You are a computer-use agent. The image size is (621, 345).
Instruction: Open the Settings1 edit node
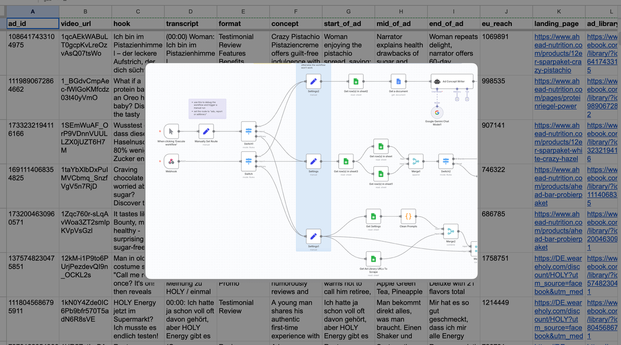(x=314, y=237)
